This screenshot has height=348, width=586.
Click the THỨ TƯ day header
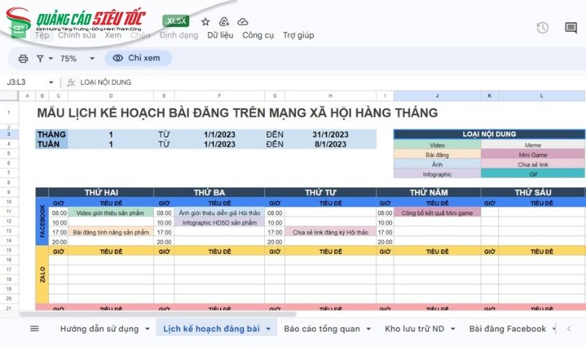click(x=321, y=193)
